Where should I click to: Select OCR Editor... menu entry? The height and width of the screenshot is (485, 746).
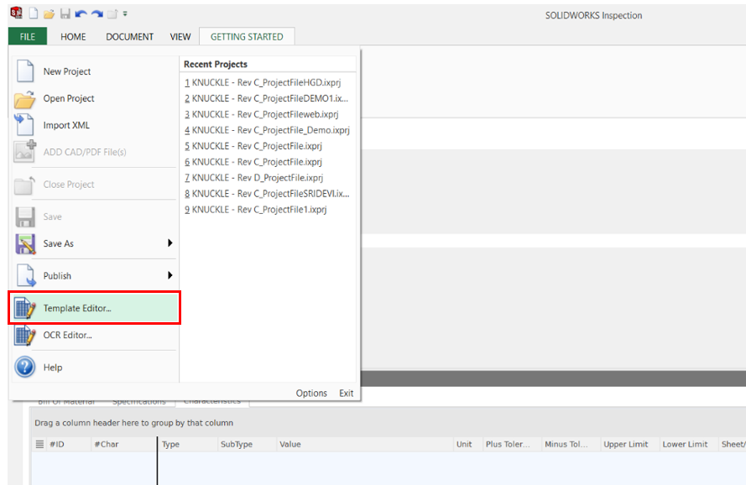(x=94, y=335)
